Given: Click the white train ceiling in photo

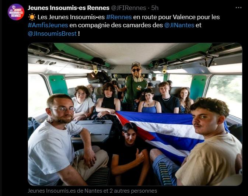Looking at the screenshot, I should point(130,53).
